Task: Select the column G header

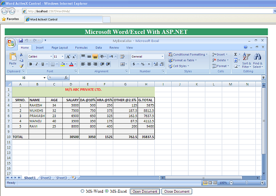Action: pos(125,84)
